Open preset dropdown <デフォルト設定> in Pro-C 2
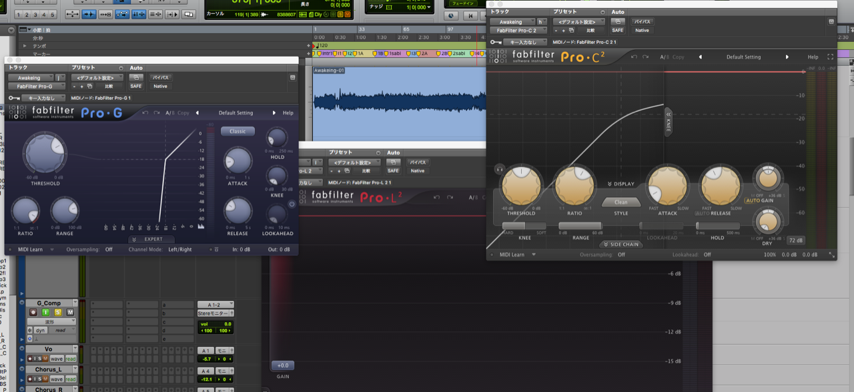 578,21
